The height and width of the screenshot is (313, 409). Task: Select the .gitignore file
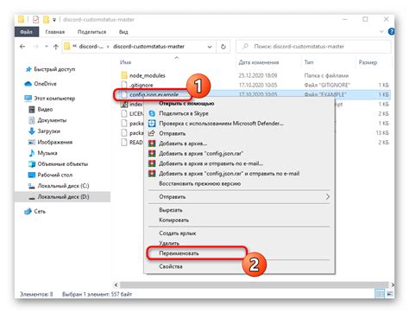(x=142, y=85)
